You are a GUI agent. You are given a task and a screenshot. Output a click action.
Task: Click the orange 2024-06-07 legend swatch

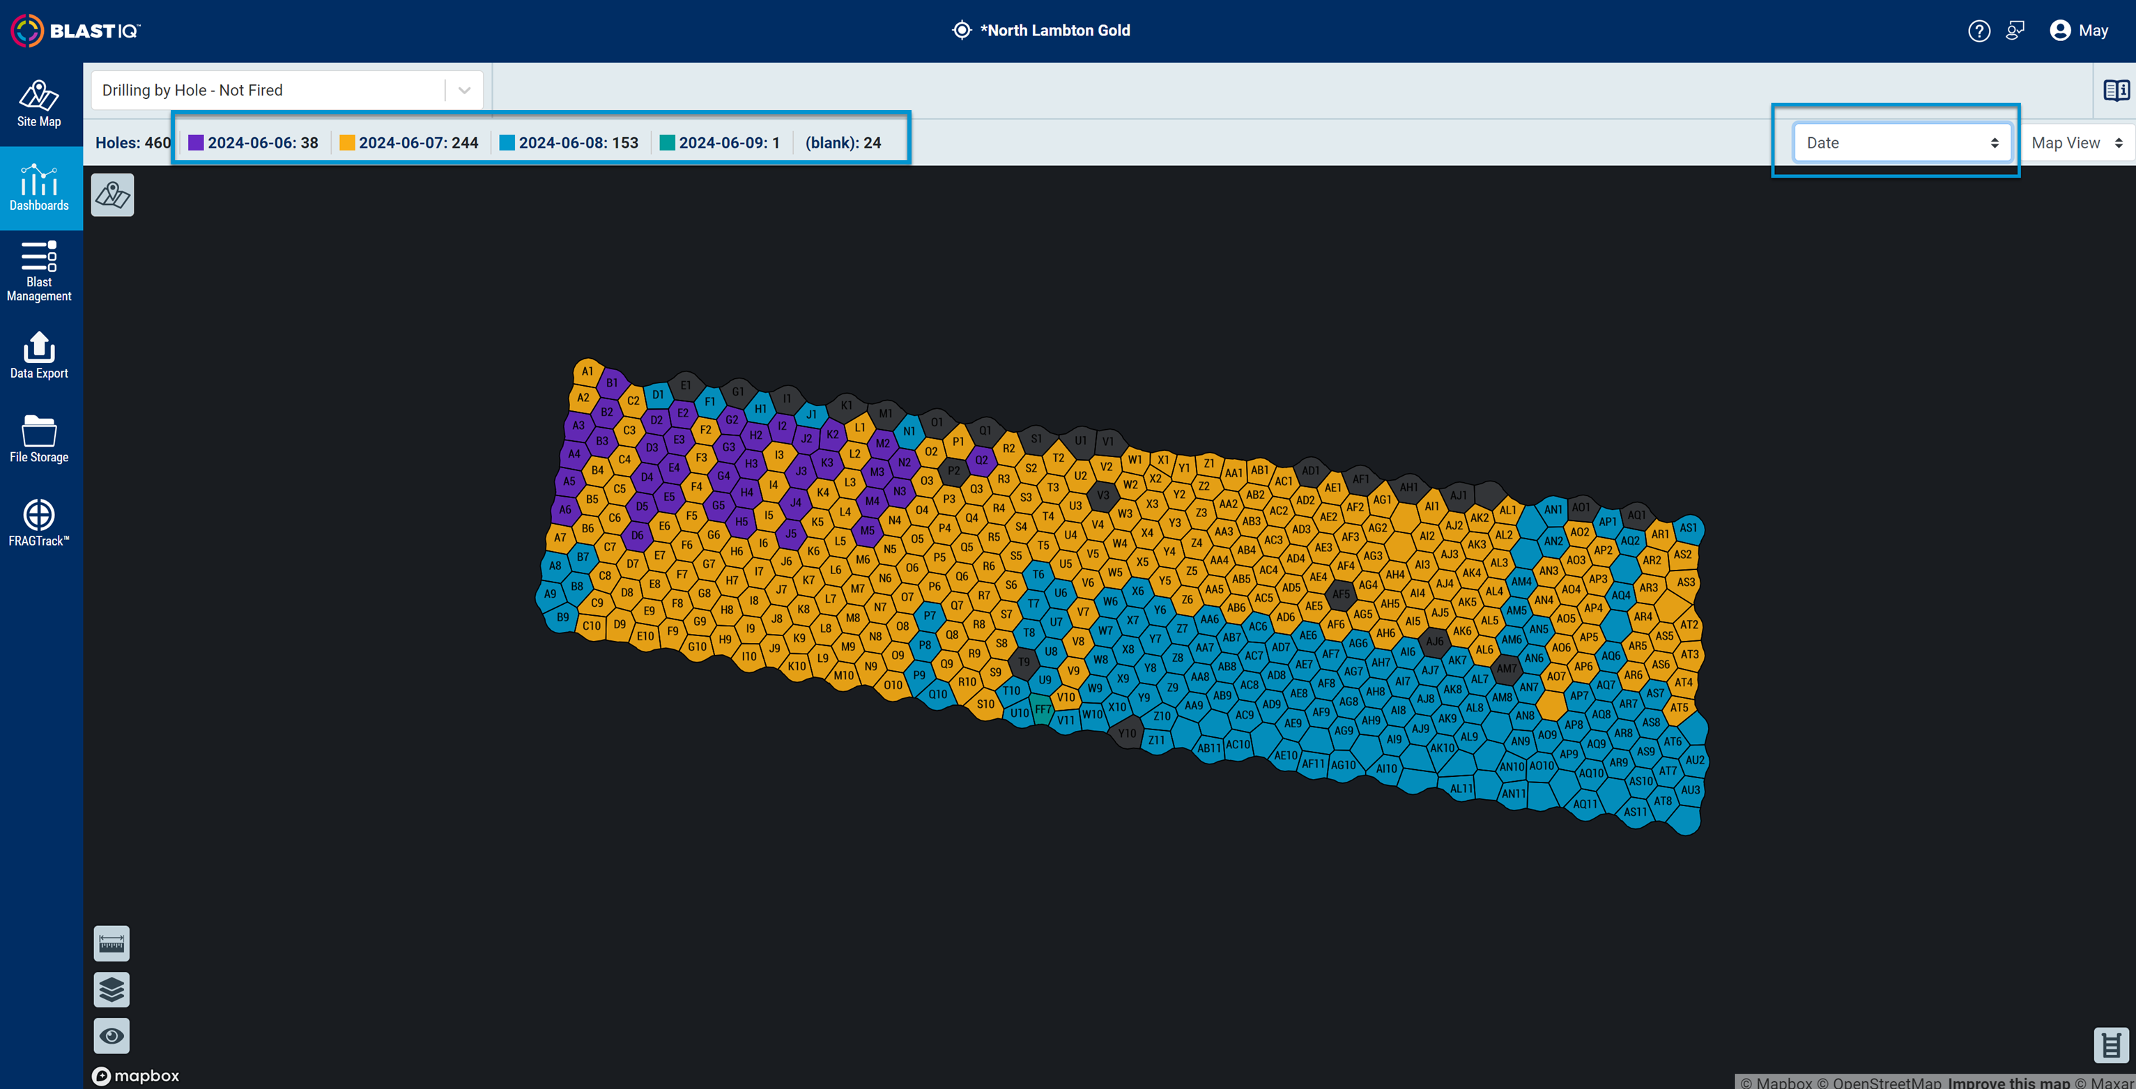[x=346, y=143]
